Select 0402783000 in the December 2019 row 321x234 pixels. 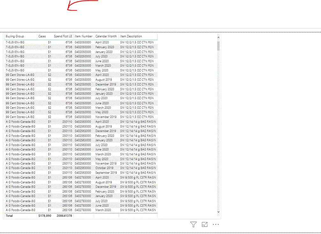[x=83, y=187]
